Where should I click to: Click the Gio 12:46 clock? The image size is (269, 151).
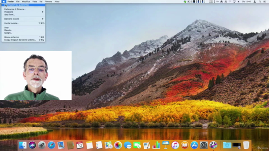pyautogui.click(x=246, y=2)
